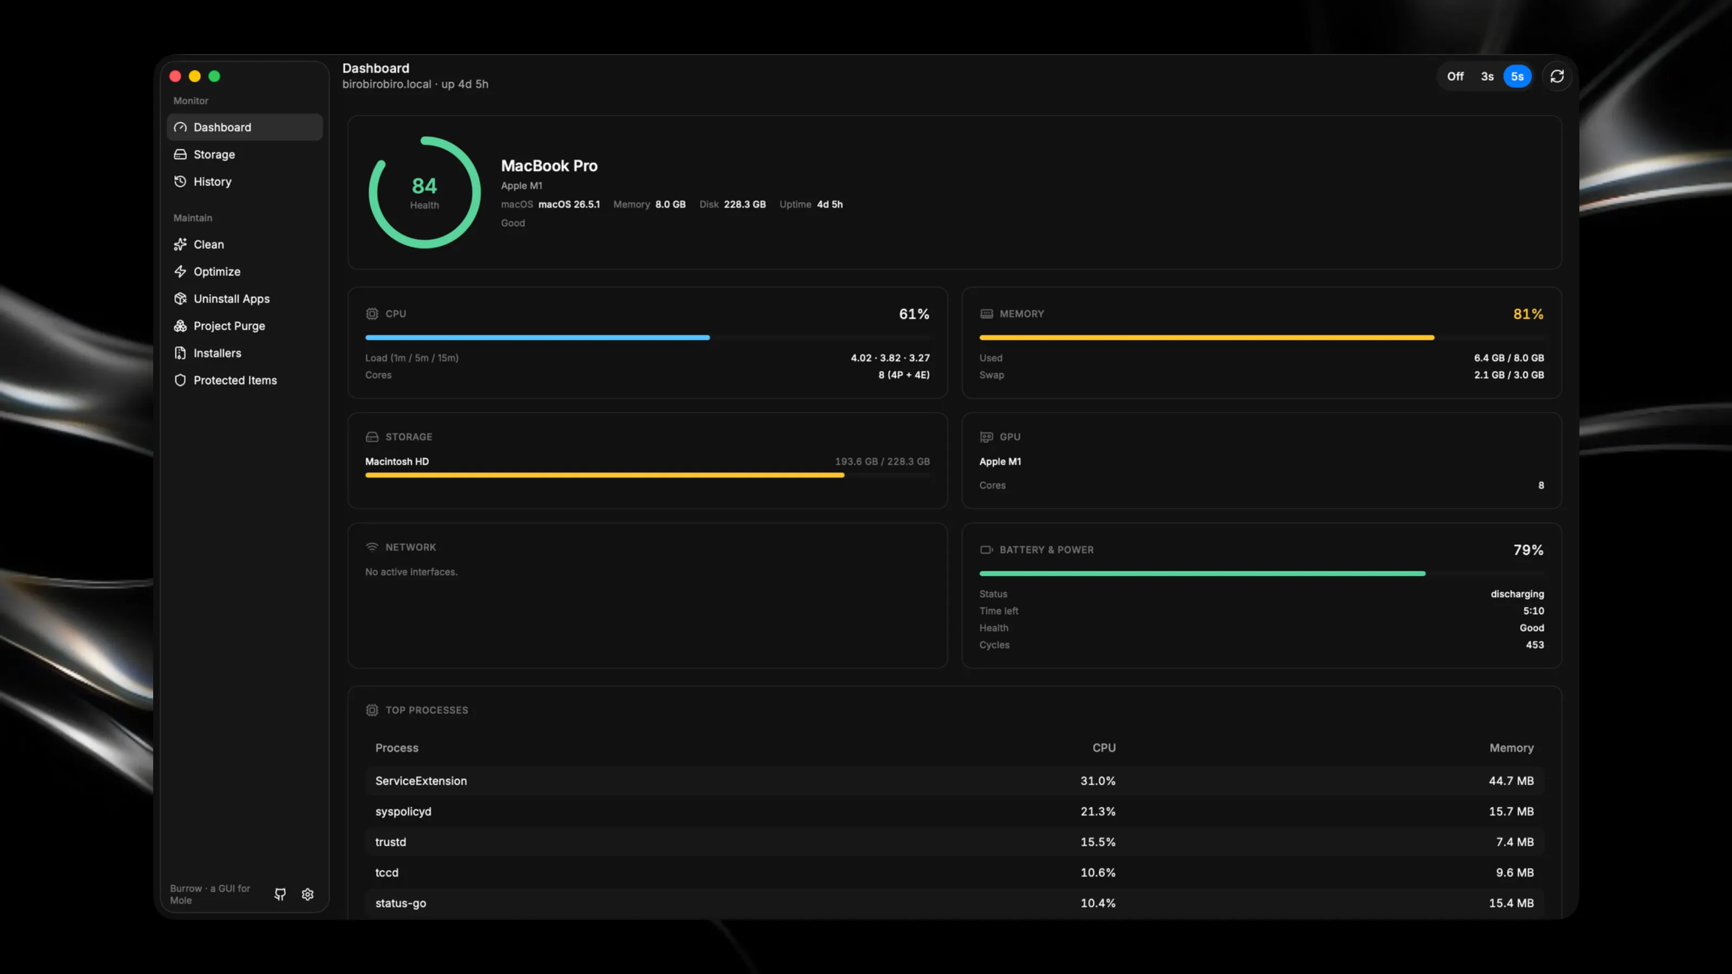Go to the Optimize section
The height and width of the screenshot is (974, 1732).
[x=244, y=272]
